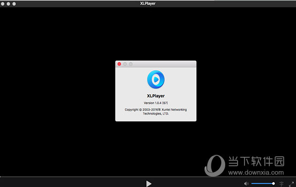Image resolution: width=296 pixels, height=187 pixels.
Task: Click the Copyright Xunlei Networking text
Action: tap(156, 111)
